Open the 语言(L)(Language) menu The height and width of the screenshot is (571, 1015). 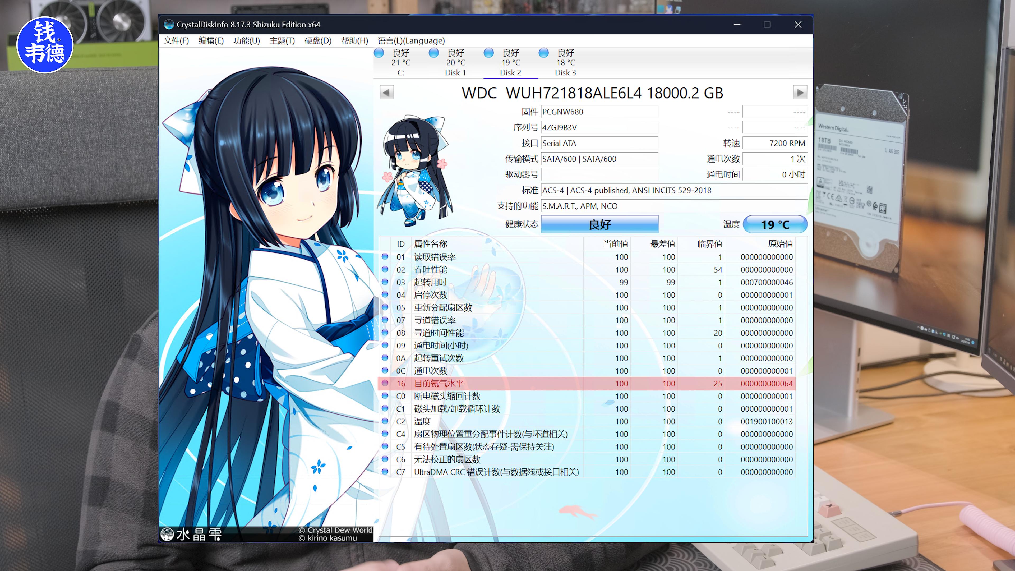[x=411, y=41]
